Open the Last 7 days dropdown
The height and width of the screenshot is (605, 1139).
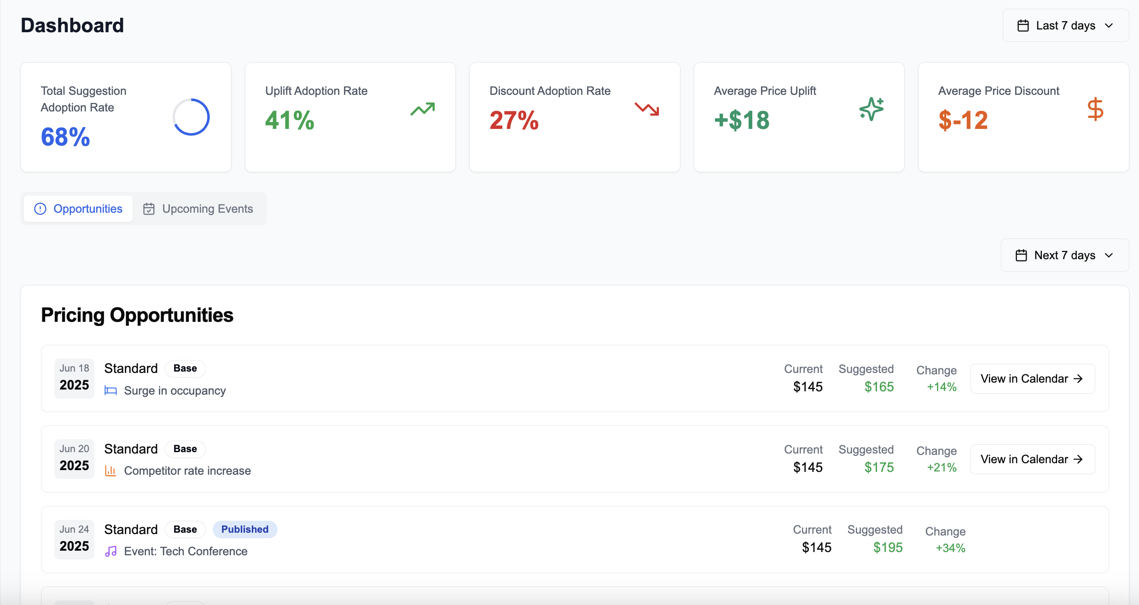tap(1065, 25)
